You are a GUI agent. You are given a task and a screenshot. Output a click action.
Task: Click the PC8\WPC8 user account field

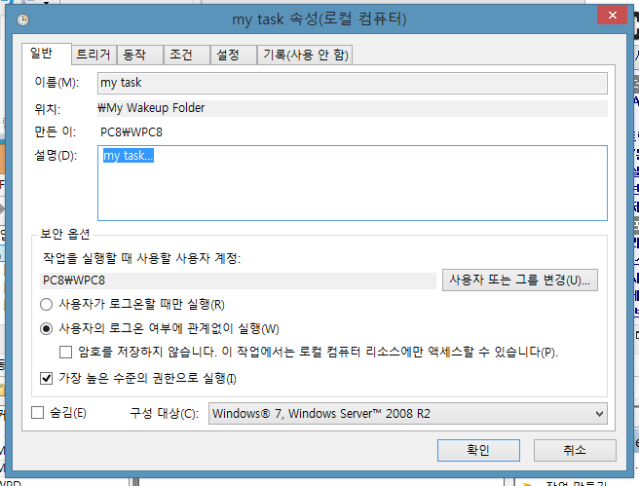(237, 280)
